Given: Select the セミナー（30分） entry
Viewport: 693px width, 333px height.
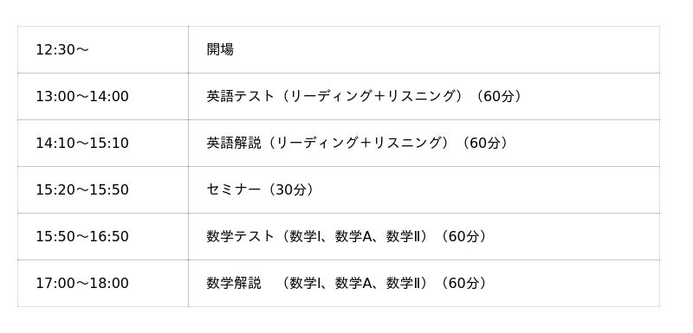Looking at the screenshot, I should tap(262, 189).
